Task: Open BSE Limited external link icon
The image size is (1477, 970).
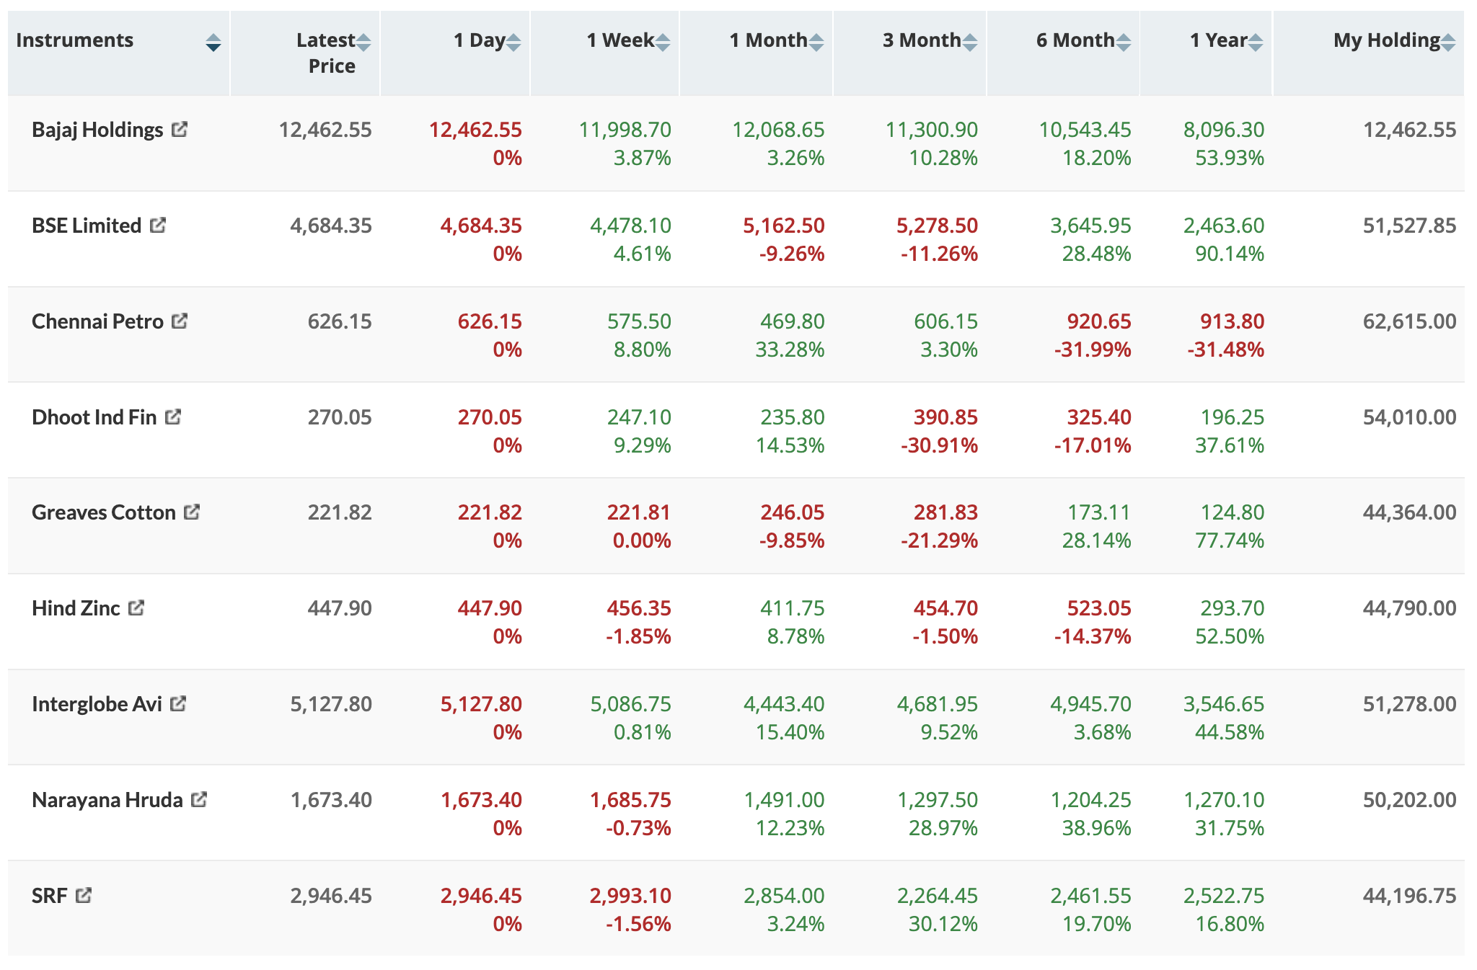Action: point(158,226)
